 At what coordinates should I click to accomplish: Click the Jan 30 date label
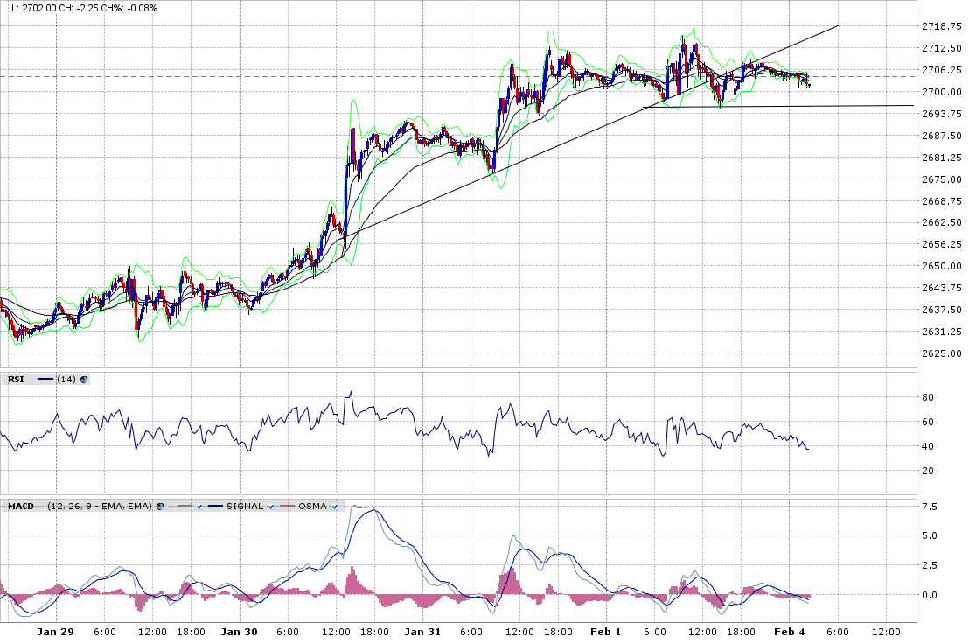tap(239, 632)
